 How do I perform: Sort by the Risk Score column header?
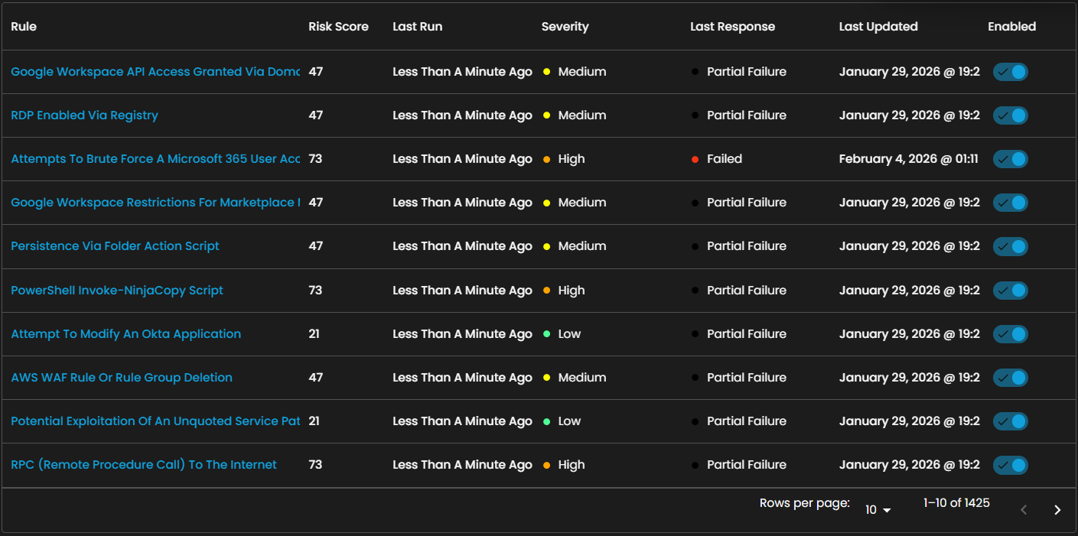pos(338,27)
